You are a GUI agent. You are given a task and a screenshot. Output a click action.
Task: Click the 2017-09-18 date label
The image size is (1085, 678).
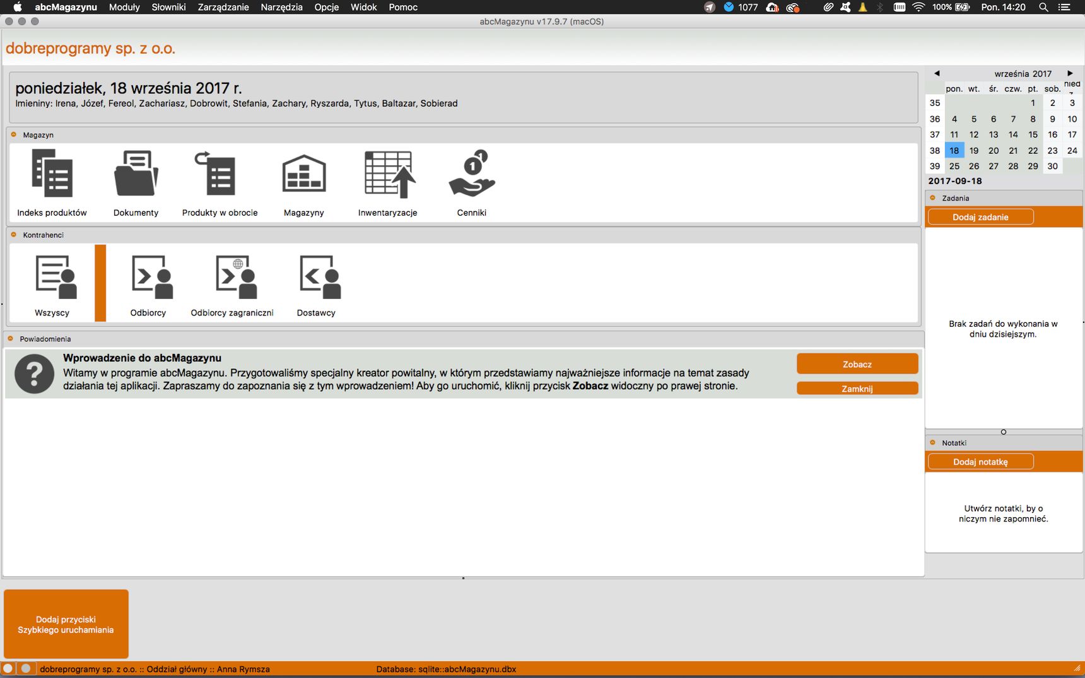click(955, 181)
